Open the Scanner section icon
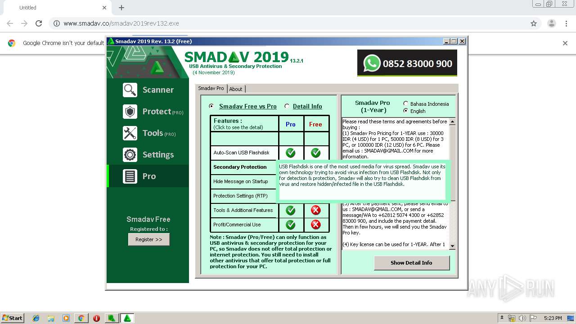This screenshot has height=324, width=576. click(x=130, y=90)
